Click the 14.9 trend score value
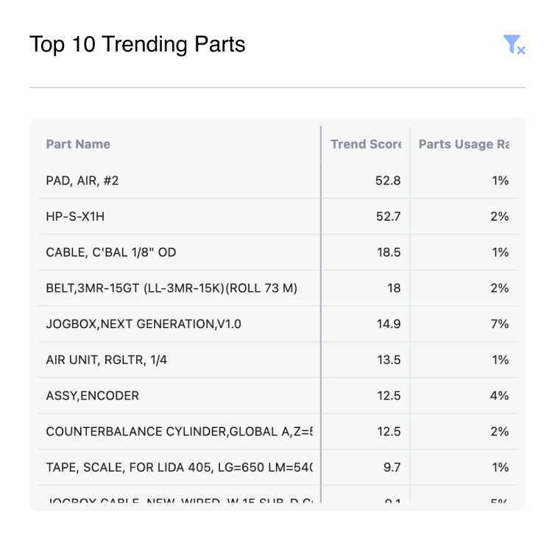555x559 pixels. [x=388, y=324]
